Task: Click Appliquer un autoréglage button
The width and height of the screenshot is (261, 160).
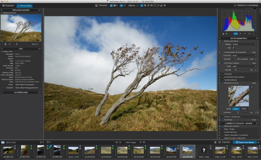Action: pos(246,5)
